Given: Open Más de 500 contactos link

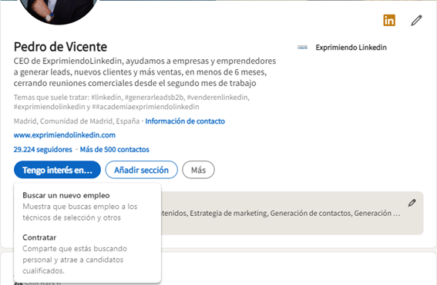Looking at the screenshot, I should [x=115, y=150].
